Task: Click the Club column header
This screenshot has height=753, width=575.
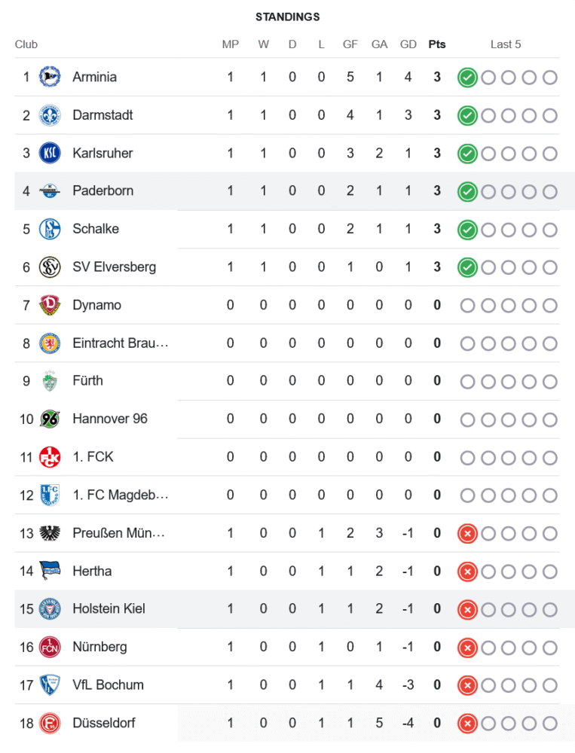Action: click(x=26, y=44)
